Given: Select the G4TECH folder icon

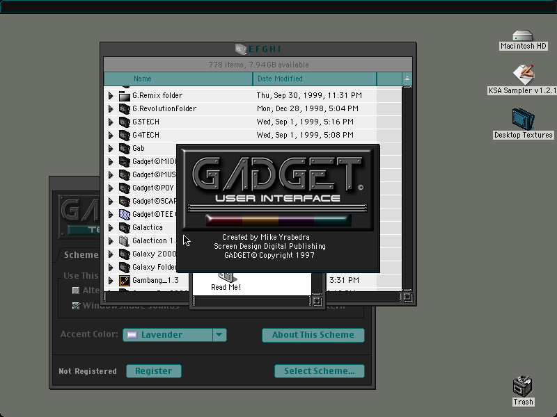Looking at the screenshot, I should pyautogui.click(x=125, y=135).
